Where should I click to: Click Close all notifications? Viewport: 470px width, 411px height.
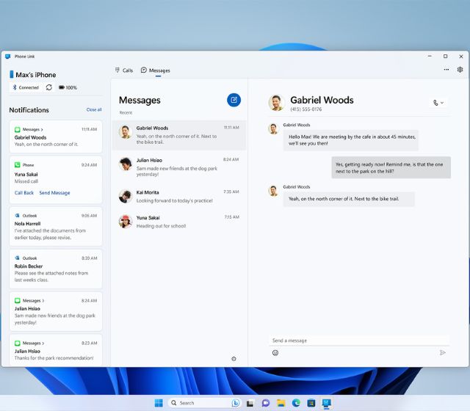[94, 109]
